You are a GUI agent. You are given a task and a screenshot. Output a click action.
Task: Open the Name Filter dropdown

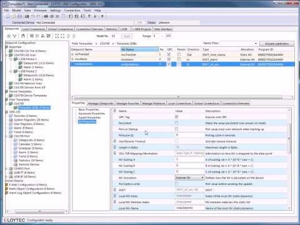point(256,43)
